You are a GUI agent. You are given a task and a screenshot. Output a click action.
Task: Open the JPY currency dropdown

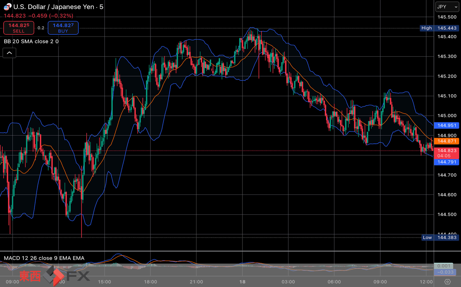(x=447, y=7)
